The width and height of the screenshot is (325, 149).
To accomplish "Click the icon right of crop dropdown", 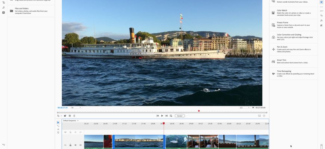I will [65, 116].
